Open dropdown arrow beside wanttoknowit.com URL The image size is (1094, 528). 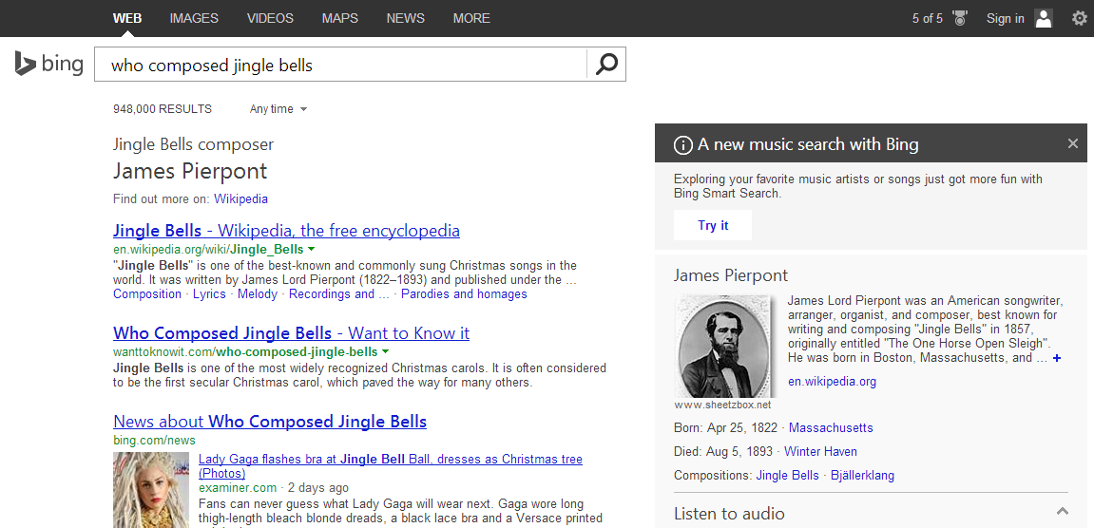coord(385,351)
